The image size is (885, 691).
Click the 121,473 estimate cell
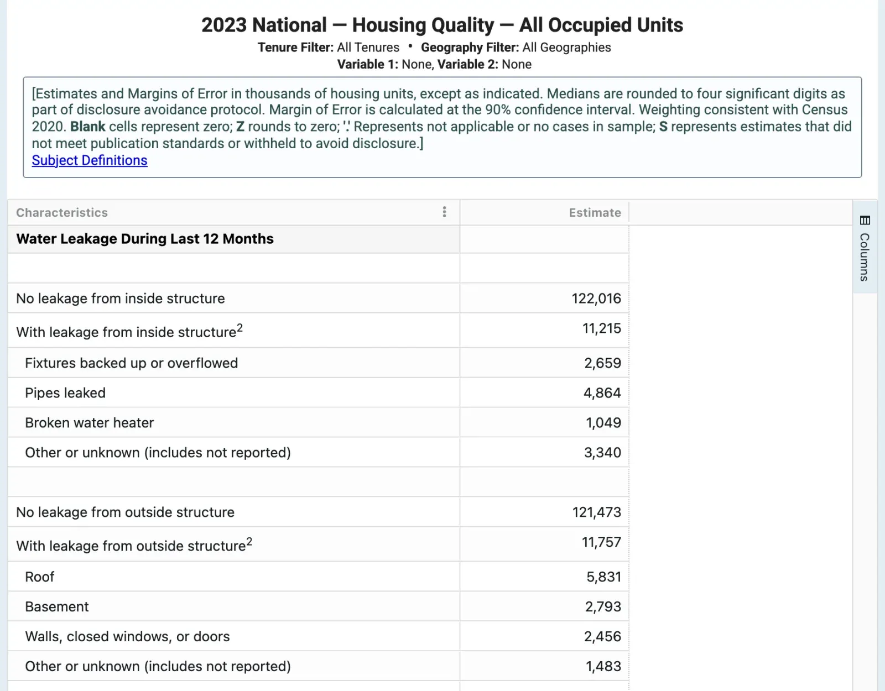pos(544,512)
